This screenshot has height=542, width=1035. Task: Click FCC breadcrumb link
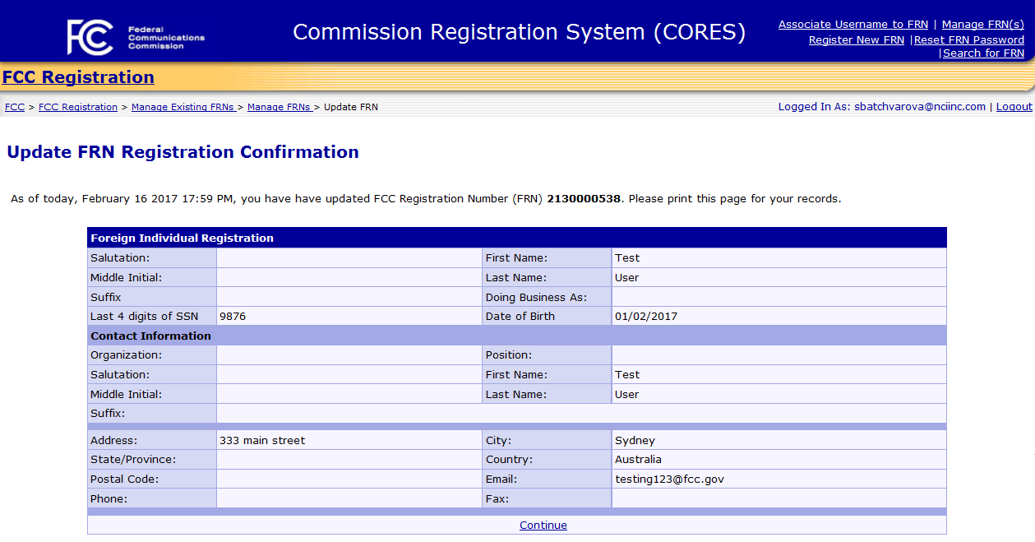click(14, 107)
